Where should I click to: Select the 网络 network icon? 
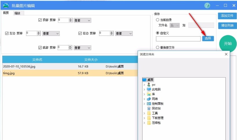point(149,99)
